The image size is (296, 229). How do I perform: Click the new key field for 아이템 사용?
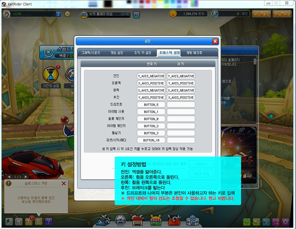pos(181,112)
